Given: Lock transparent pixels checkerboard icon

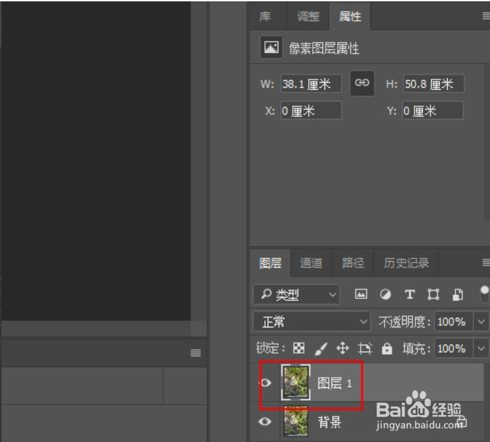Looking at the screenshot, I should tap(299, 348).
